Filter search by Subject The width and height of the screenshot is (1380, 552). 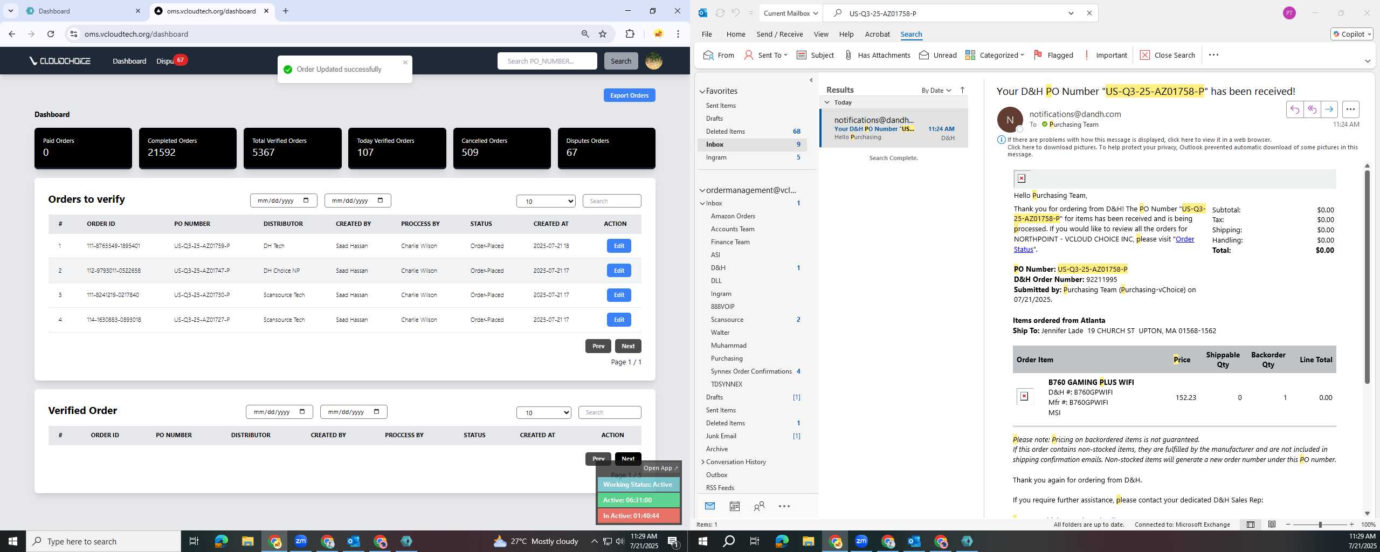click(x=815, y=55)
